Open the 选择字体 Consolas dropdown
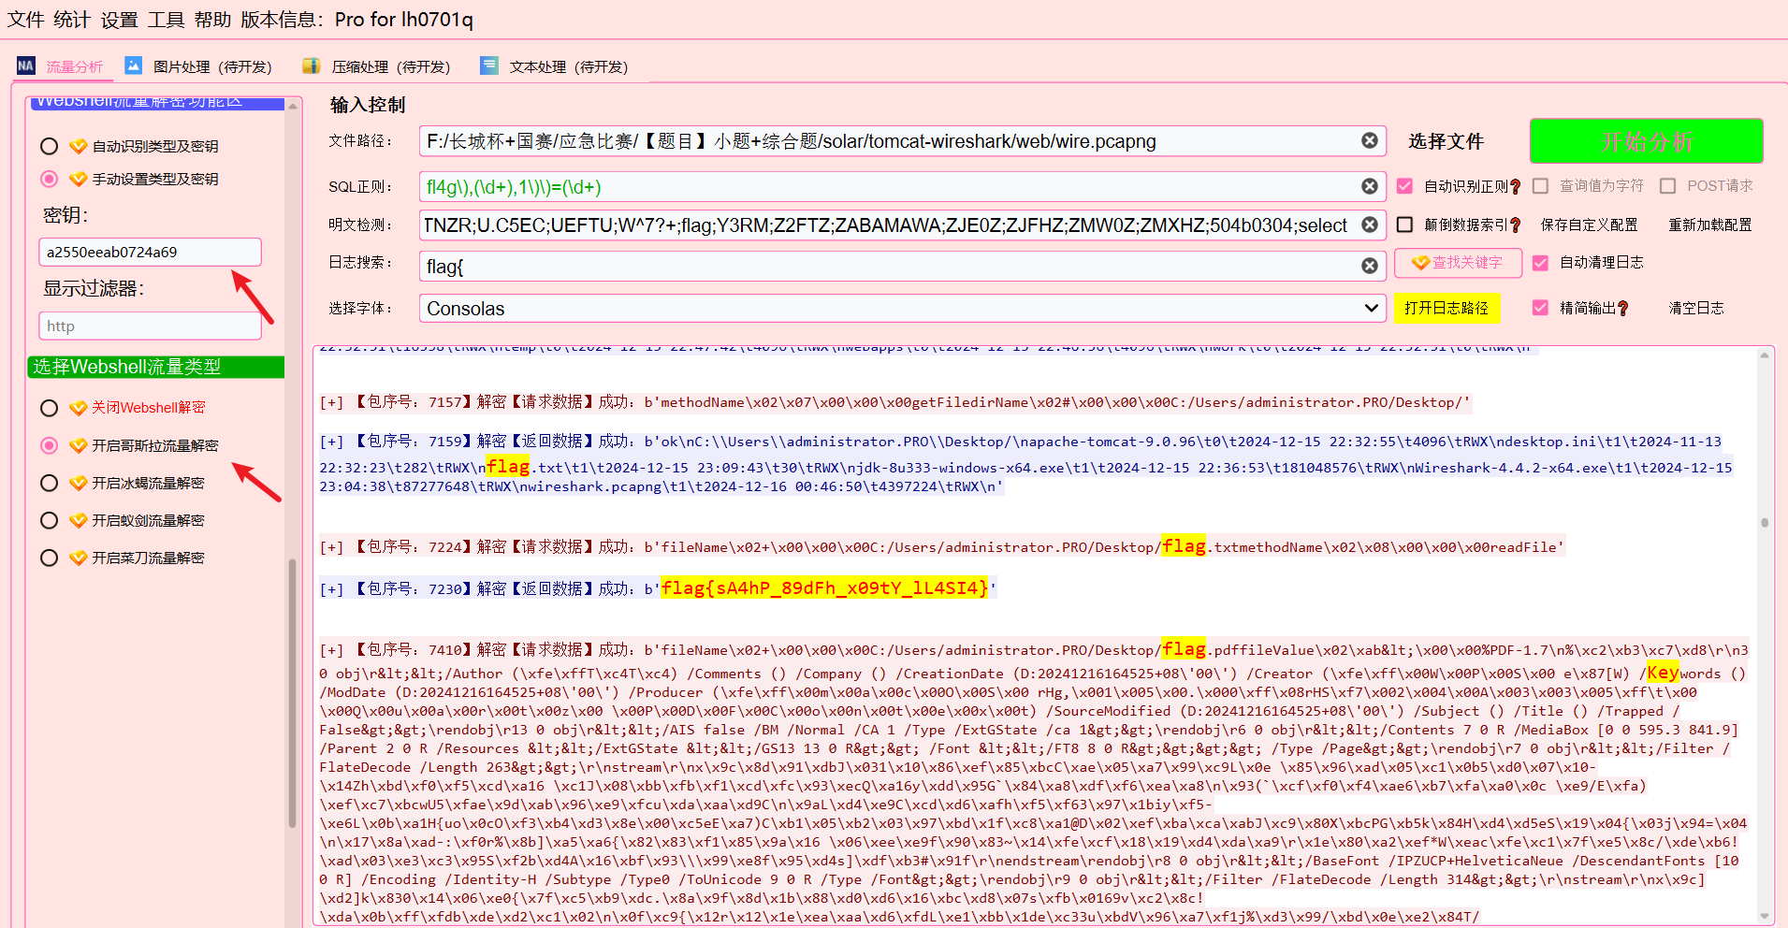Screen dimensions: 1788x928 pos(902,308)
